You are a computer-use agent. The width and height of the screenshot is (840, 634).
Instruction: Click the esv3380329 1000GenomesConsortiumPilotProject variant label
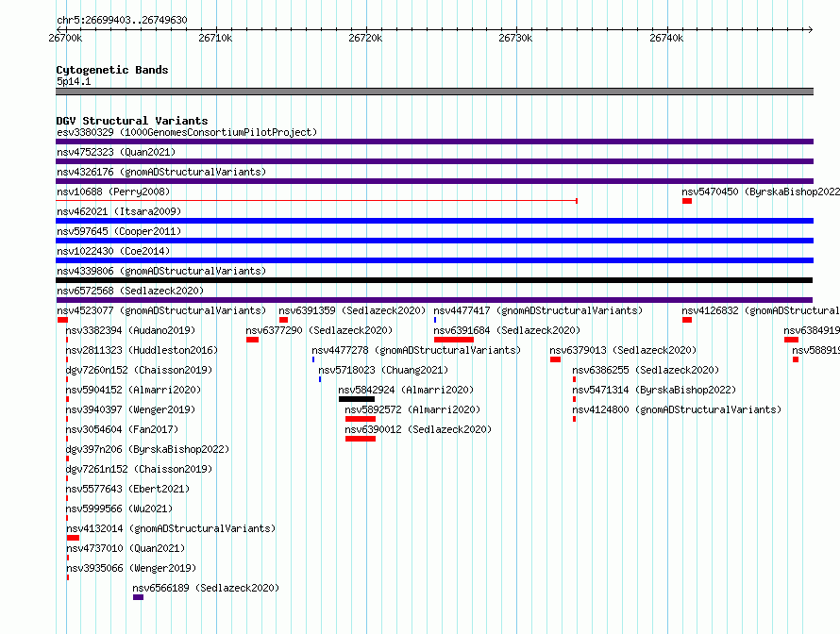[x=187, y=132]
